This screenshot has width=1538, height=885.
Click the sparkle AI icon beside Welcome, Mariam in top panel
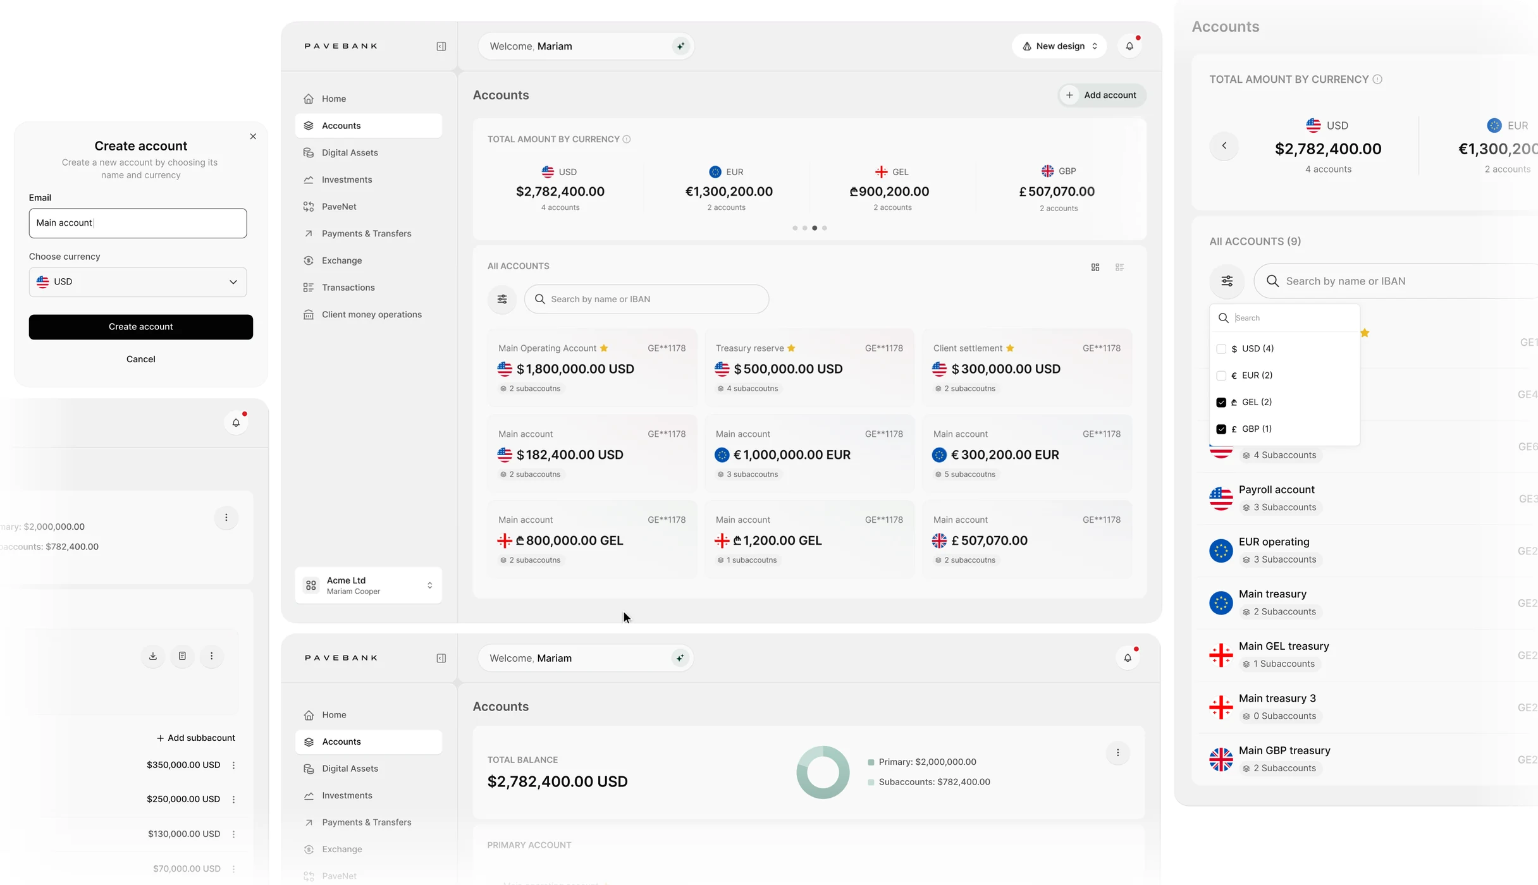point(680,46)
